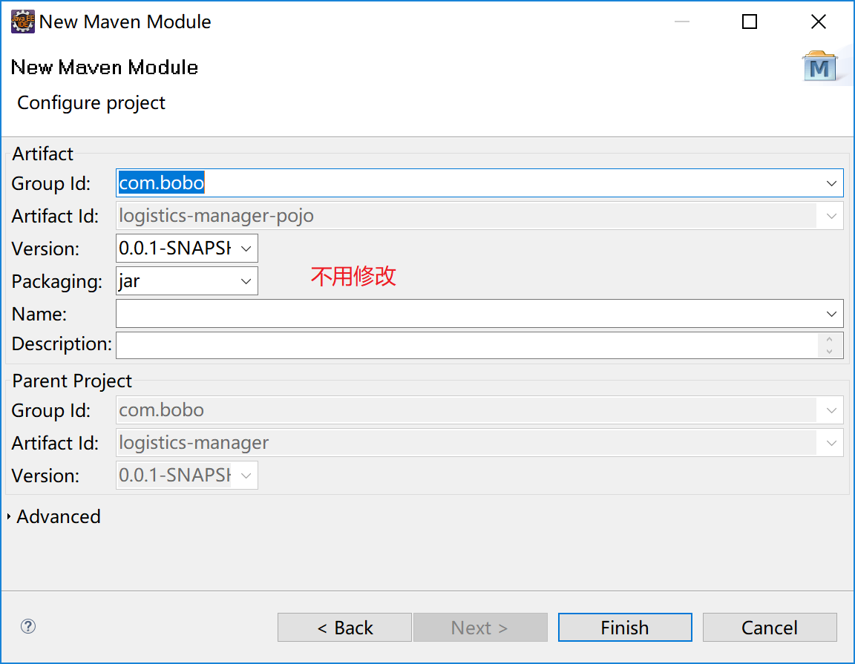Click the 'Name:' label

39,314
